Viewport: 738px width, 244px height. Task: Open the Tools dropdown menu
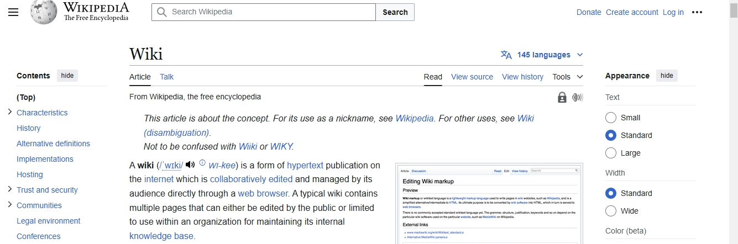568,77
